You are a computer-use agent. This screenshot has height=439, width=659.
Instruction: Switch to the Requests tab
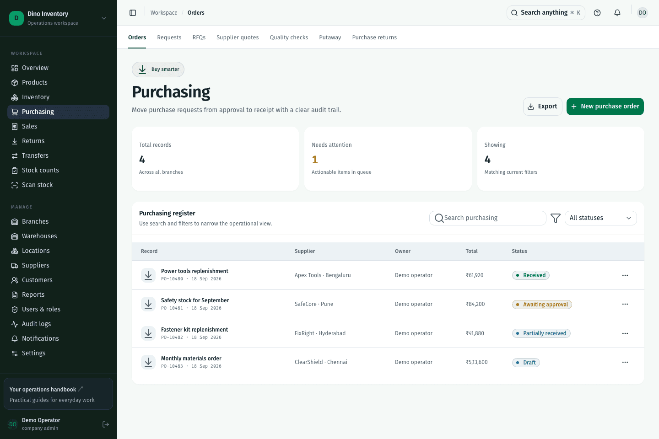point(169,37)
